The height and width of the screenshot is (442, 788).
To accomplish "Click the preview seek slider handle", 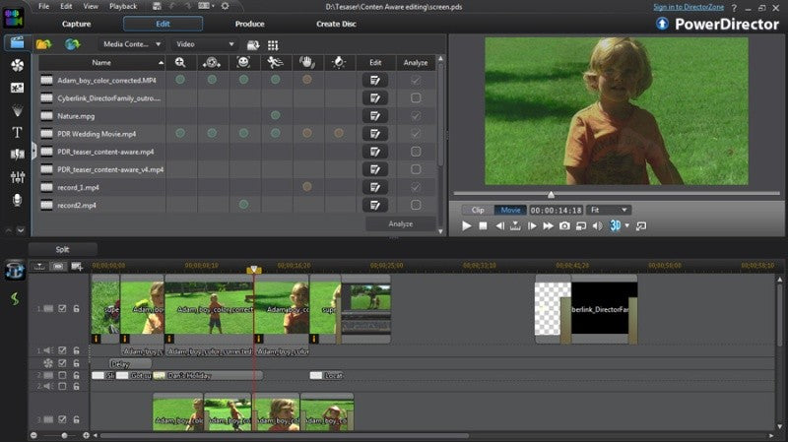I will (551, 194).
